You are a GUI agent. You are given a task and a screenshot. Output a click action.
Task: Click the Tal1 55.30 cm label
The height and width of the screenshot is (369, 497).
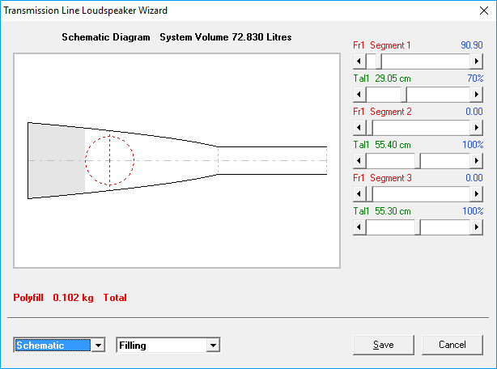click(x=382, y=211)
